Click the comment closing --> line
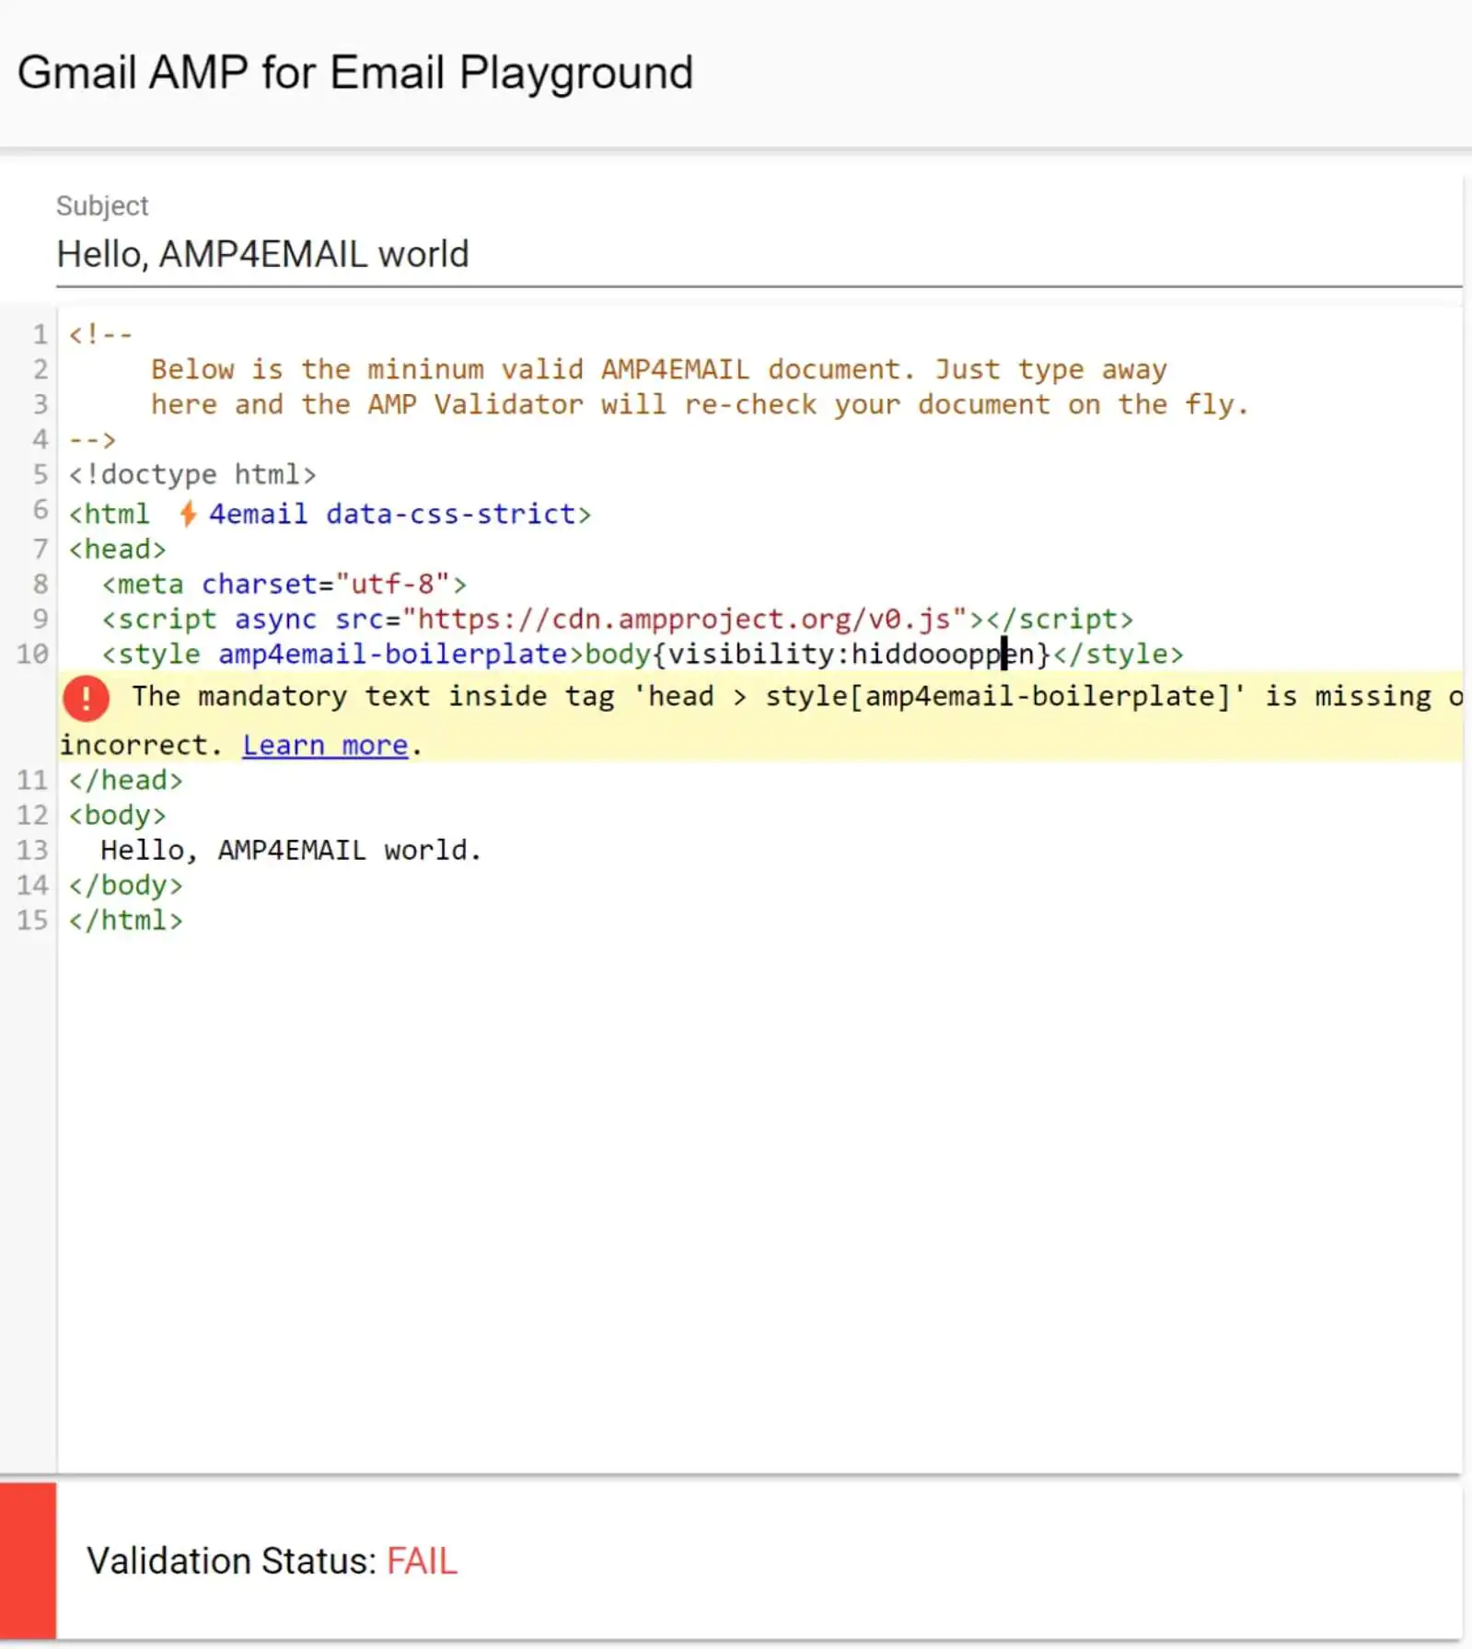This screenshot has width=1472, height=1649. [93, 439]
